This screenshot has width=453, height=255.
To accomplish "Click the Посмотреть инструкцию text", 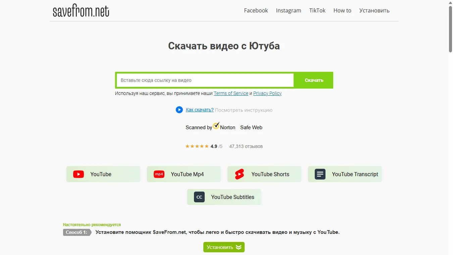I will 244,110.
